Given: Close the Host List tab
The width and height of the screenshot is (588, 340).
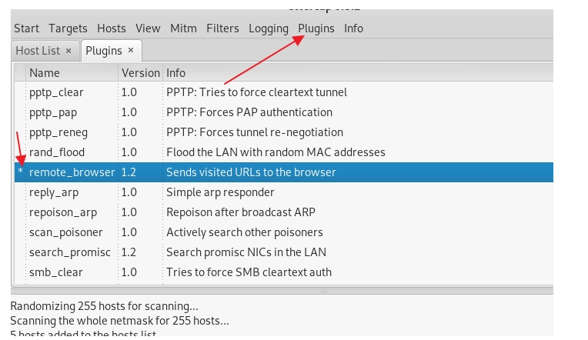Looking at the screenshot, I should tap(68, 51).
